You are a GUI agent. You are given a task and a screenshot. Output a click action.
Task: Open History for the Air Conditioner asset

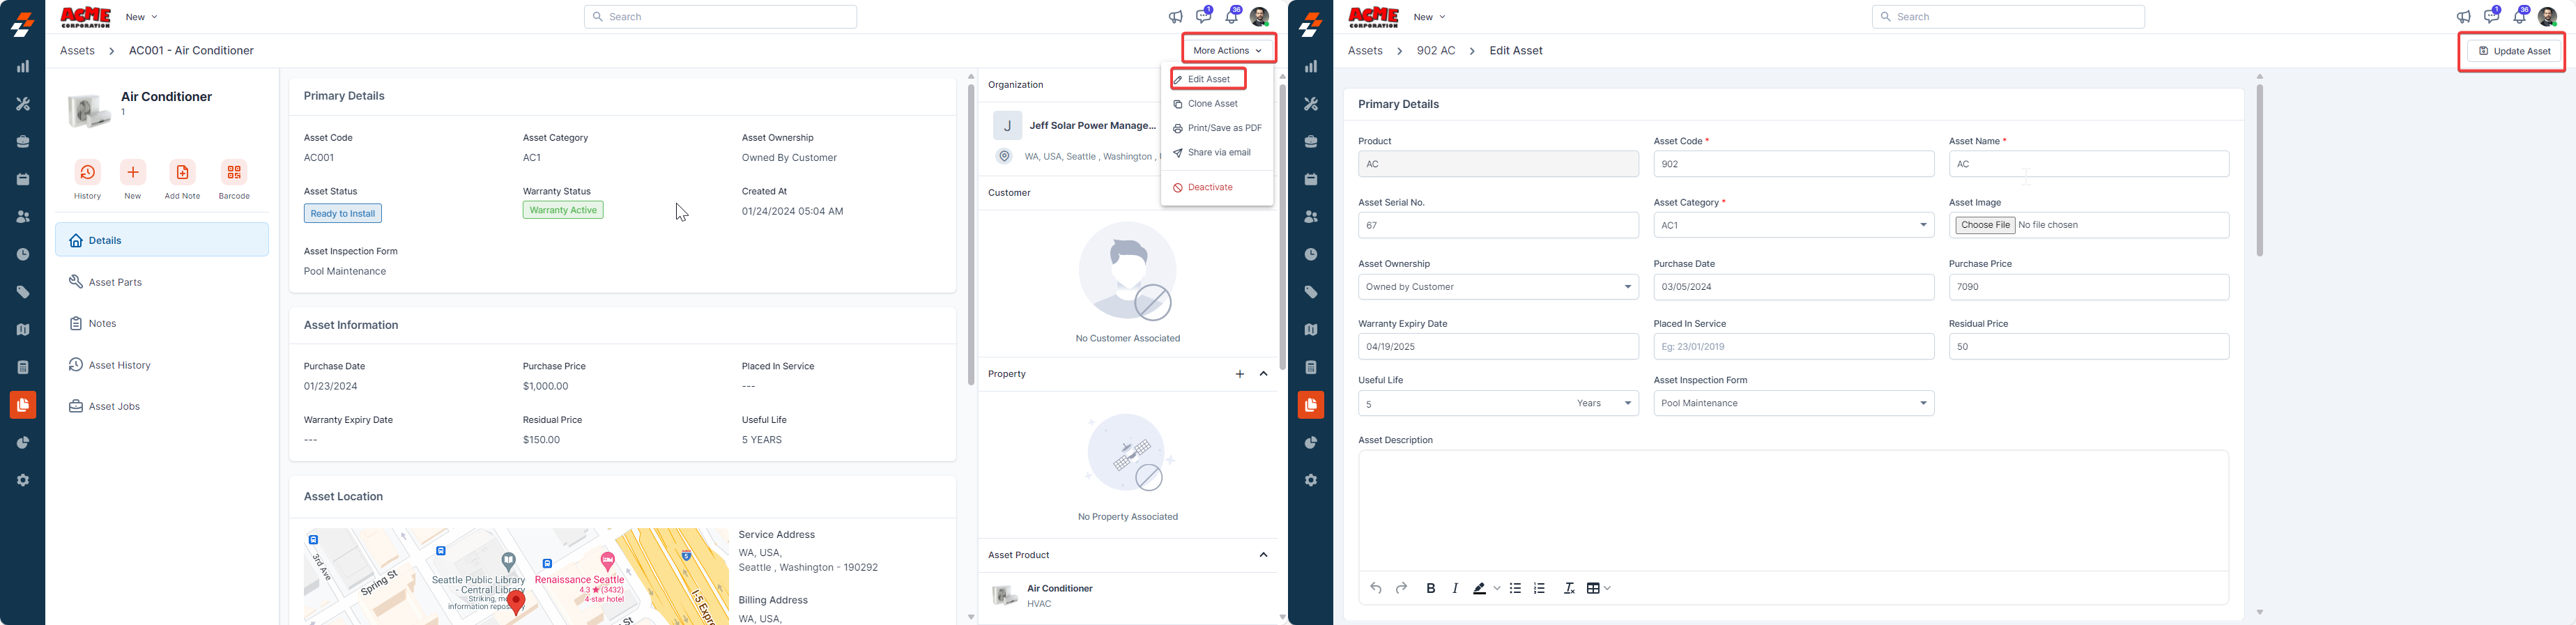88,172
